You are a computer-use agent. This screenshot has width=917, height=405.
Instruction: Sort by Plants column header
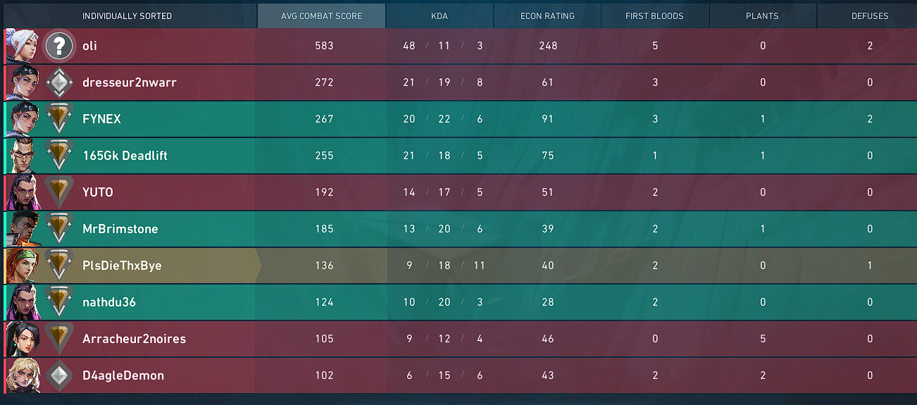(x=762, y=16)
